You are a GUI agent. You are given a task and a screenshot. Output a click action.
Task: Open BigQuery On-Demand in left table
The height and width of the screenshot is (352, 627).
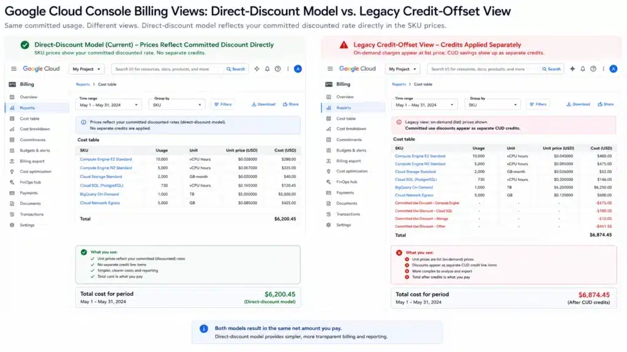coord(99,194)
